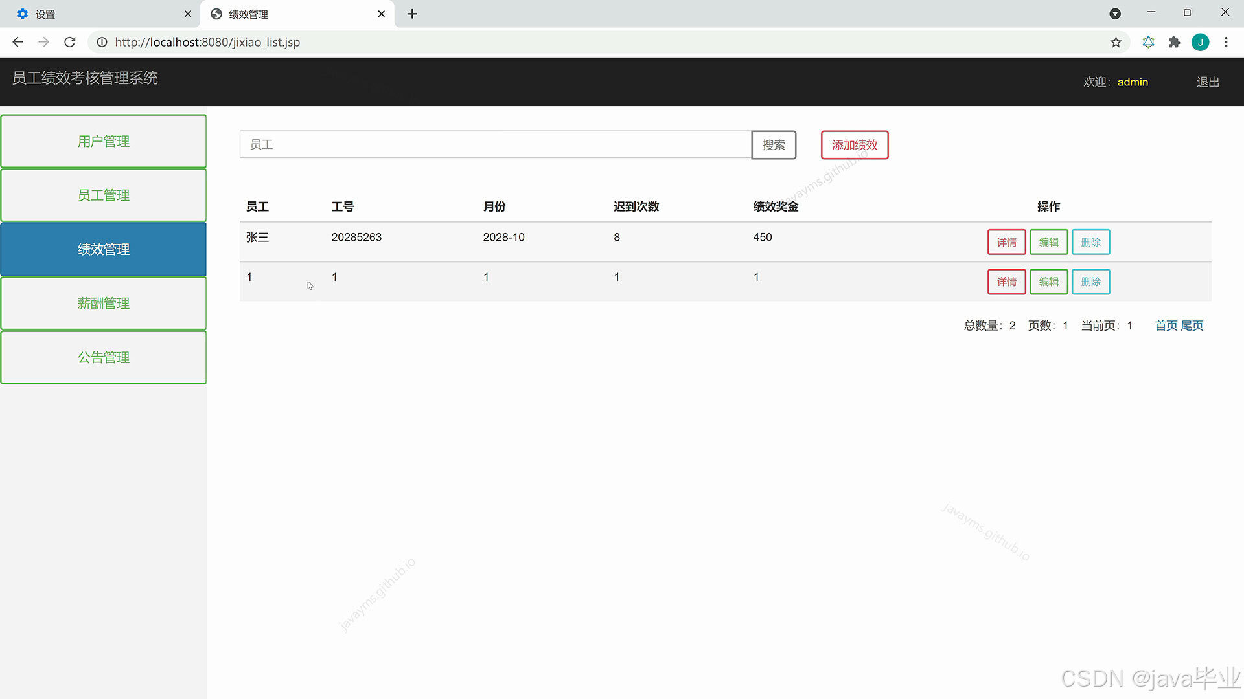Click the admin username
The height and width of the screenshot is (699, 1244).
1133,82
